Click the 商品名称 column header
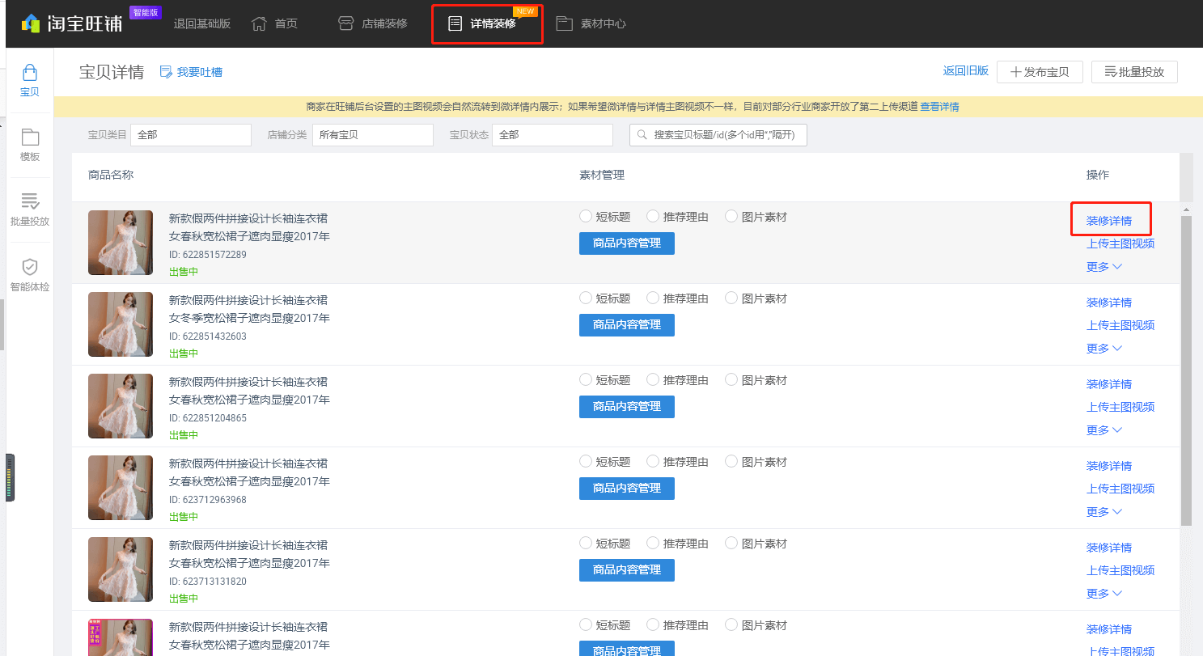The image size is (1203, 656). click(111, 175)
